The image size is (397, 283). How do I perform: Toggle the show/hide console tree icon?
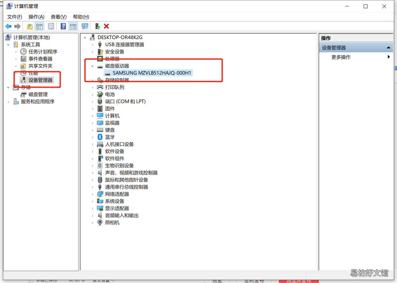click(x=39, y=26)
